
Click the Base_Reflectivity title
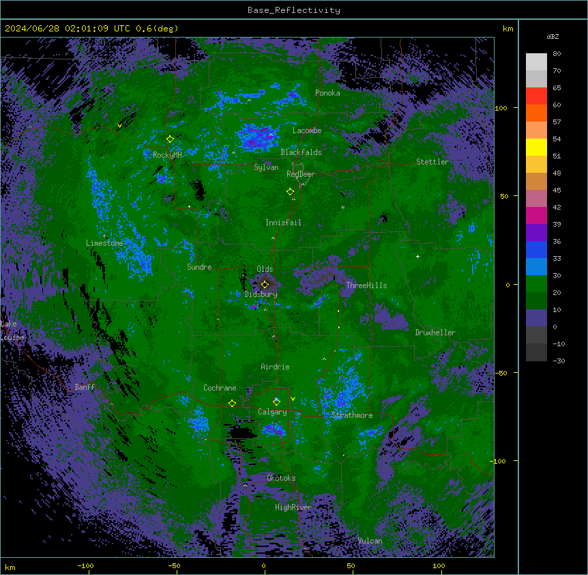[x=294, y=10]
